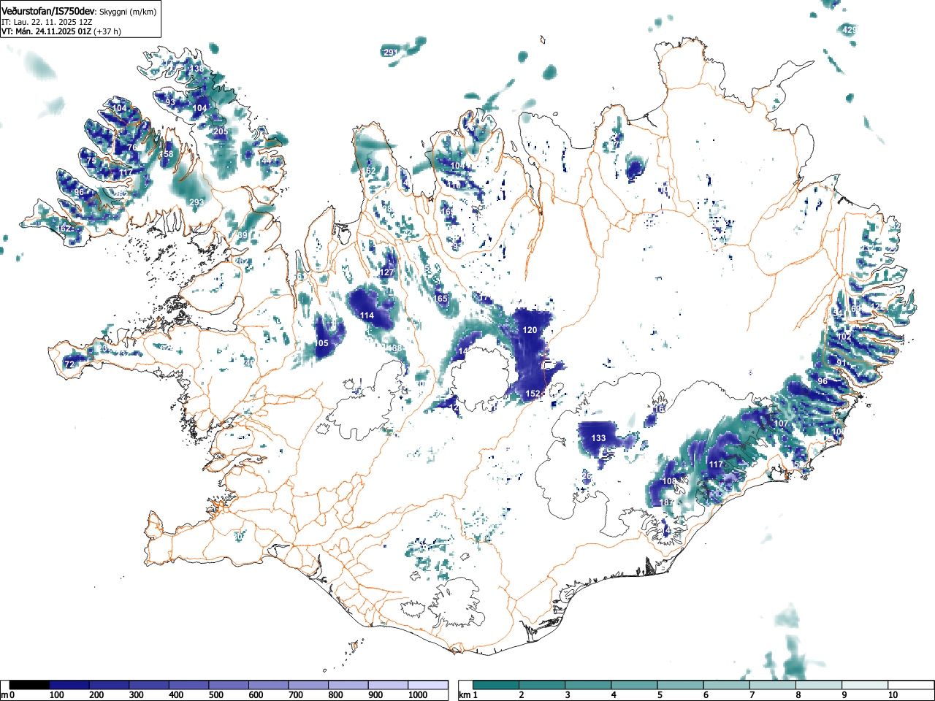The height and width of the screenshot is (701, 935).
Task: Click the '152' value label
Action: point(533,394)
